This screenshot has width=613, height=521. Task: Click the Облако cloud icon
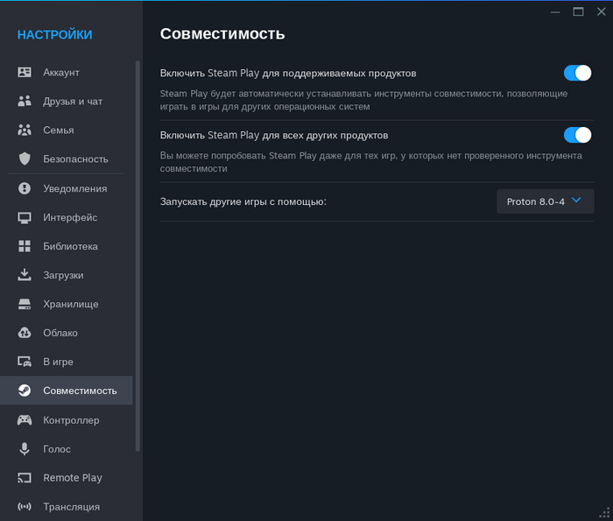pos(25,333)
